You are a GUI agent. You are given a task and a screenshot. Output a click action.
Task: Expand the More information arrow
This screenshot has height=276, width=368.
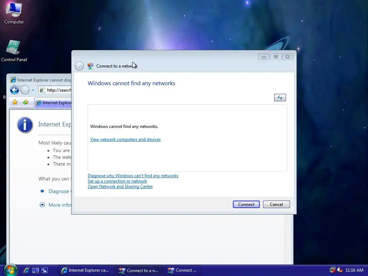[x=42, y=205]
